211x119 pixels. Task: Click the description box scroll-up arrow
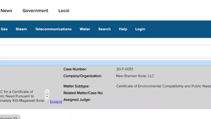[47, 91]
